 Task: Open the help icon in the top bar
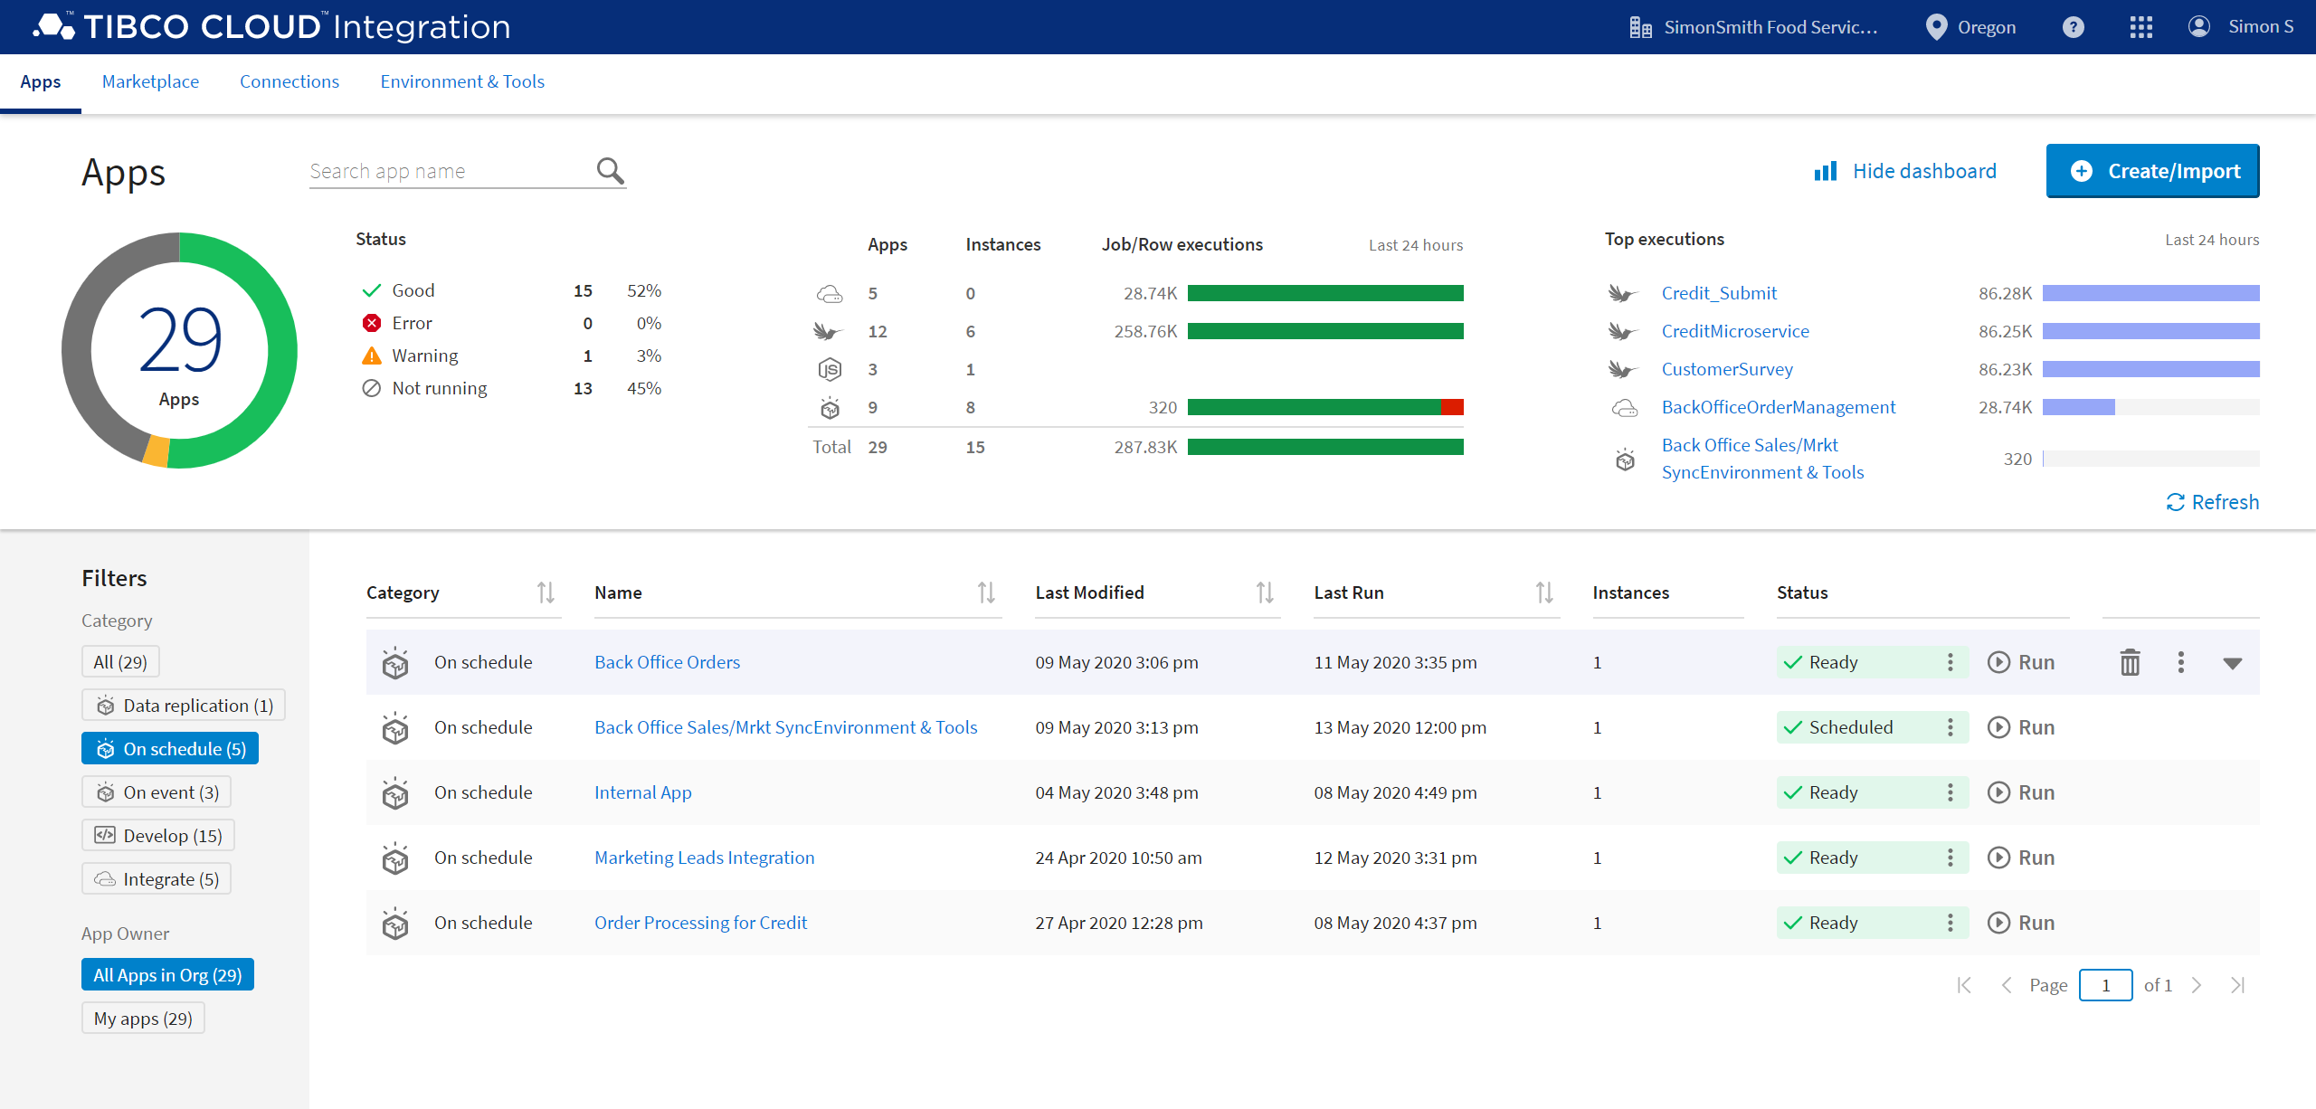click(x=2073, y=26)
